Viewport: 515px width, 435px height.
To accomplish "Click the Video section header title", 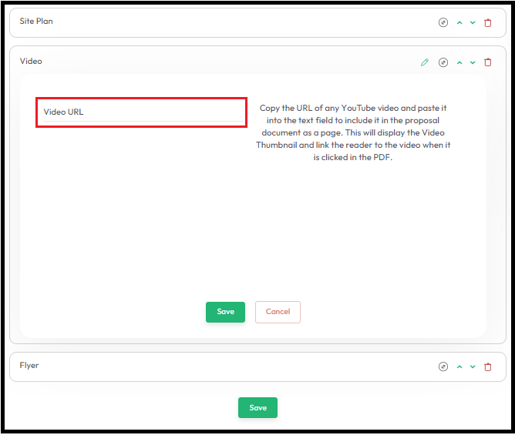I will [x=31, y=62].
